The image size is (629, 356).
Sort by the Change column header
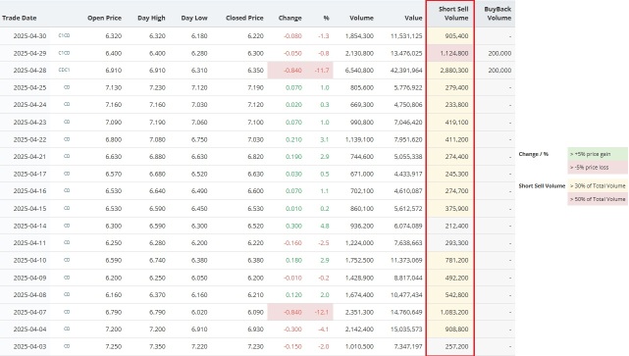[290, 18]
